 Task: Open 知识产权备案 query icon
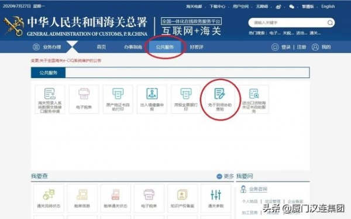[182, 194]
